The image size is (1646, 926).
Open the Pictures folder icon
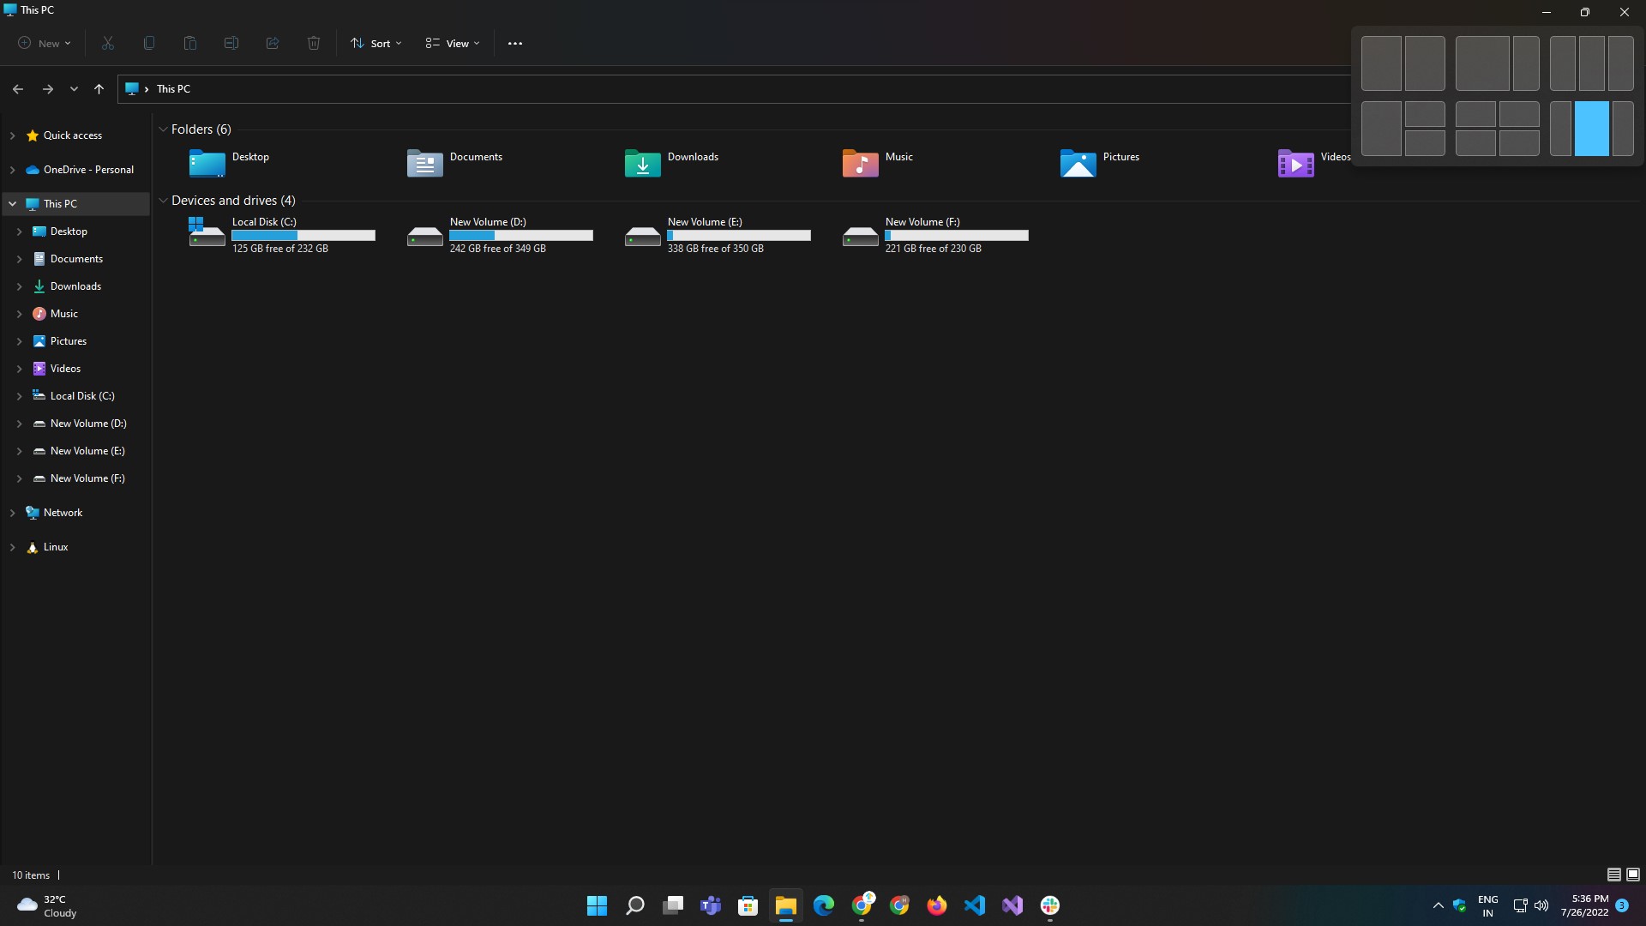tap(1078, 163)
